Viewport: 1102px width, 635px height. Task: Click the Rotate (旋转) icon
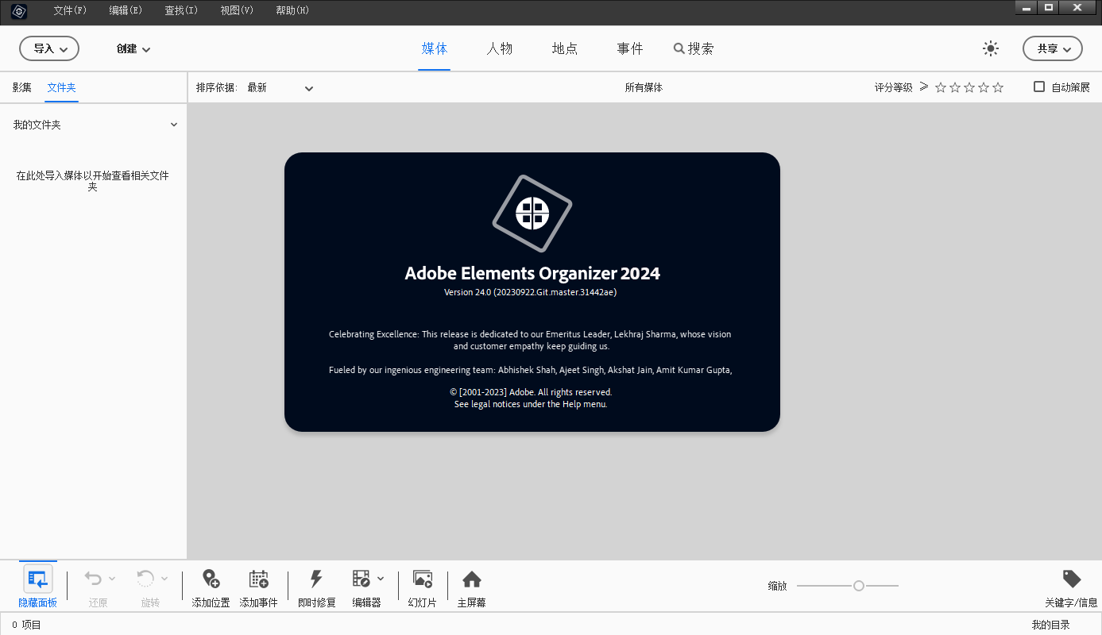145,579
